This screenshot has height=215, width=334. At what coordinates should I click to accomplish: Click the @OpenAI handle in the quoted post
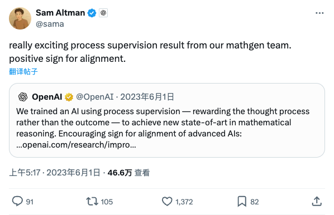tap(95, 97)
